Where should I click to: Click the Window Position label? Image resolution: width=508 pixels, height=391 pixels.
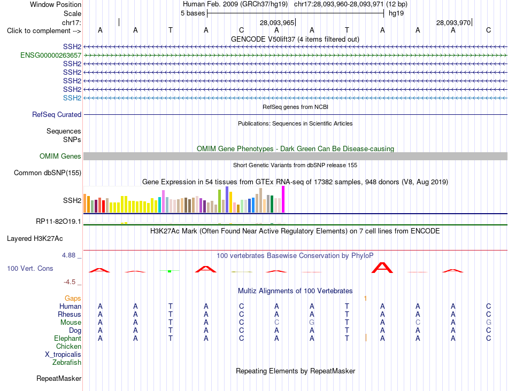56,4
